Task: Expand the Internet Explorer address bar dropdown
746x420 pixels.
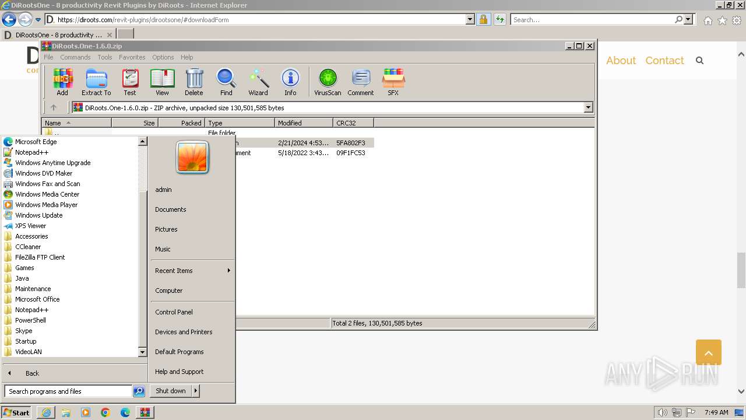Action: tap(470, 19)
